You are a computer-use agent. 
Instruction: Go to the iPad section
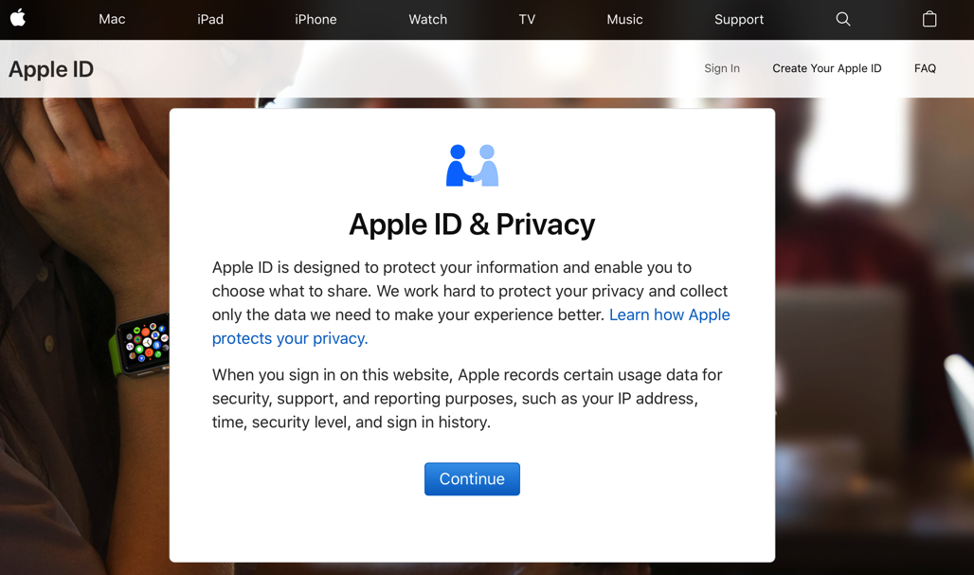tap(210, 19)
